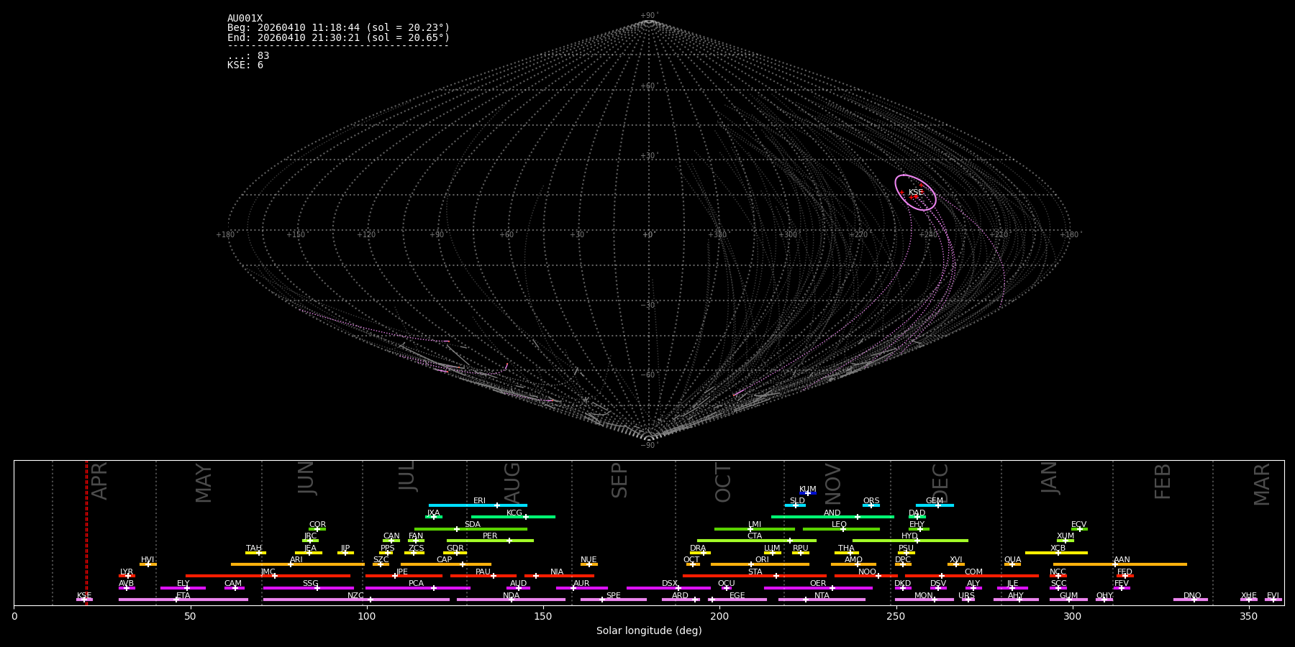Select the LYR shower label
This screenshot has width=1295, height=647.
coord(127,572)
